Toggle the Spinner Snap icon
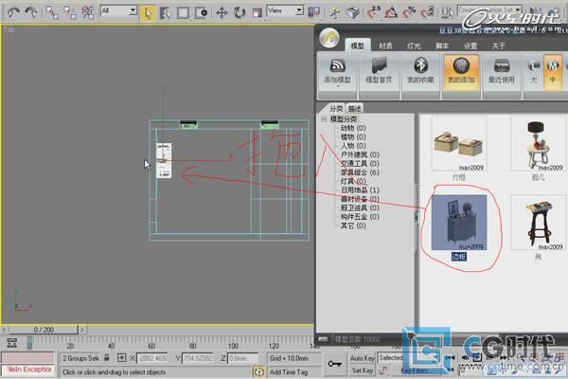Viewport: 568px width, 379px height. pos(427,12)
